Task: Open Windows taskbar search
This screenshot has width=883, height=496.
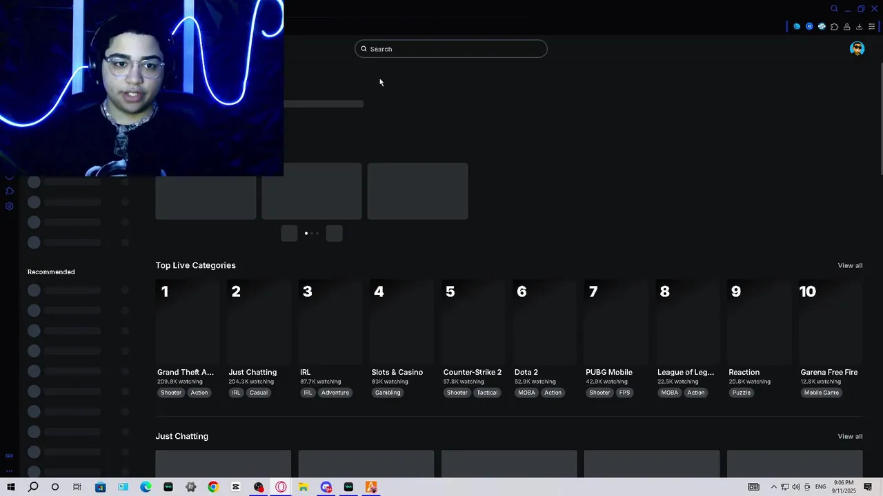Action: tap(32, 487)
